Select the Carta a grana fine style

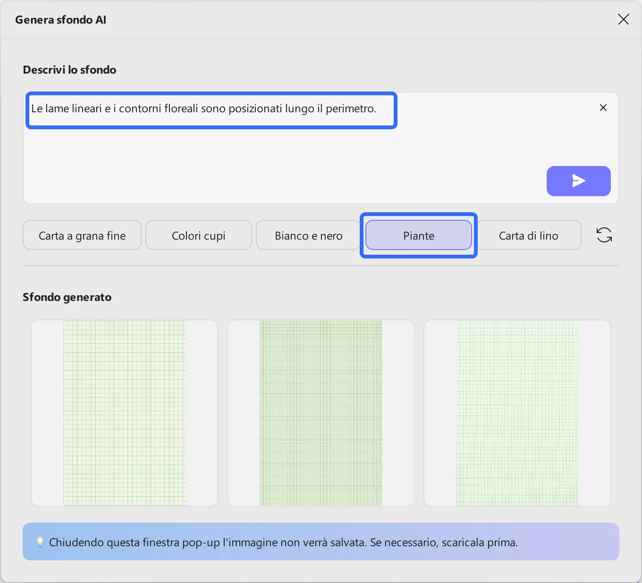(82, 235)
